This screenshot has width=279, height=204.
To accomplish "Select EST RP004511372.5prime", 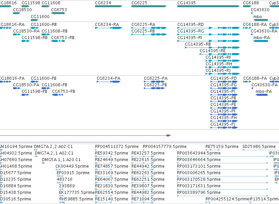I will 117,147.
